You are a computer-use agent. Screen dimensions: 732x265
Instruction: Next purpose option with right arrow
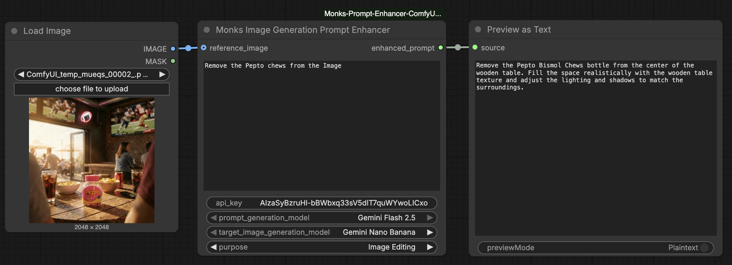coord(430,247)
